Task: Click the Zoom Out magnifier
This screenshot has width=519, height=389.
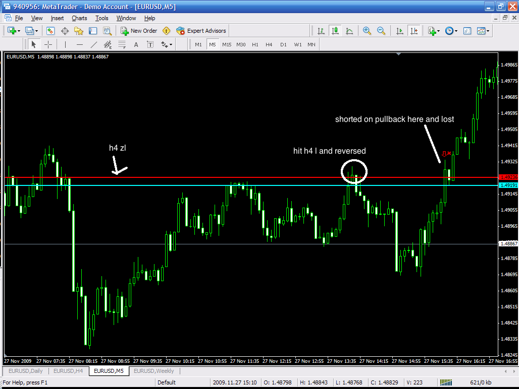Action: pos(381,31)
